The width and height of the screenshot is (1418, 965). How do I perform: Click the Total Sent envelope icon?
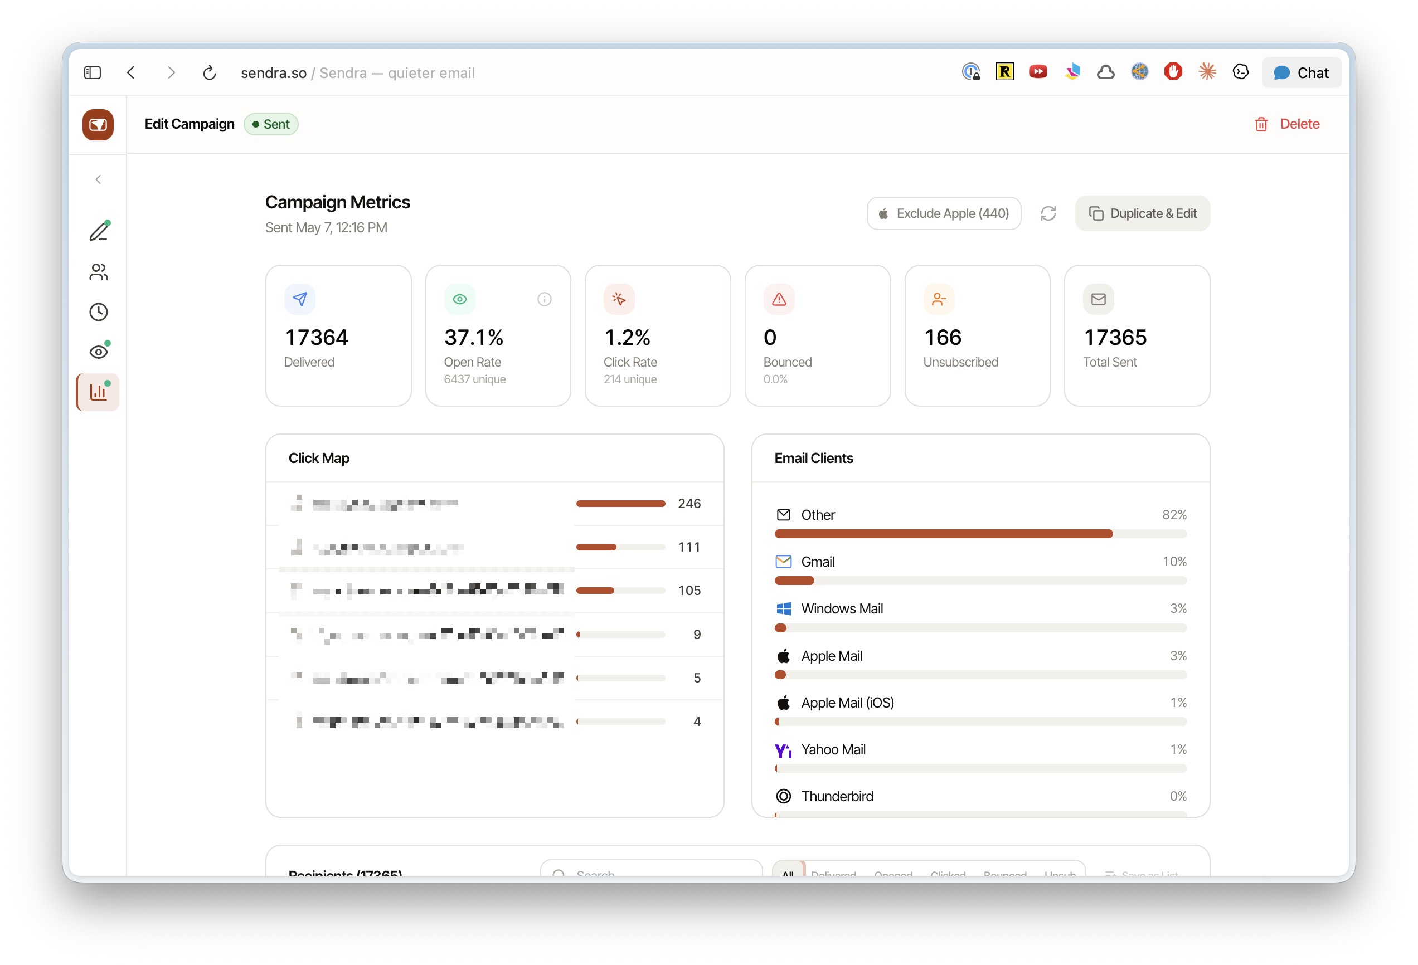1098,299
